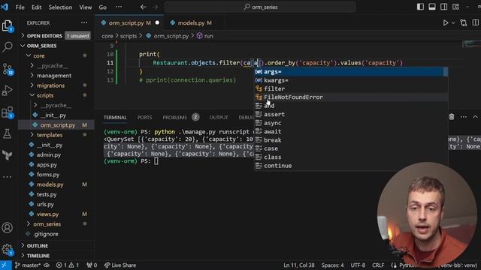Viewport: 481px width, 270px height.
Task: Open the run button dropdown arrow
Action: pos(453,23)
